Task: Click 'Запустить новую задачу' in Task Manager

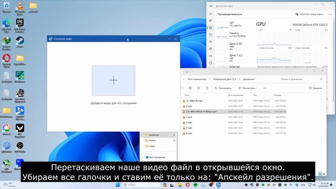Action: tap(309, 14)
